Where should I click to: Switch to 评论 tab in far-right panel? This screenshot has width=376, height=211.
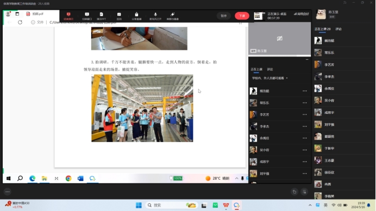(339, 29)
